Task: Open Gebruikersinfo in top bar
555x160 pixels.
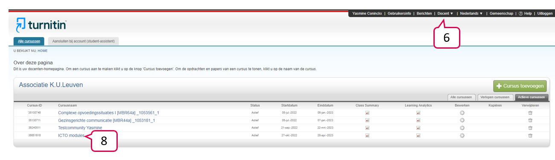Action: pyautogui.click(x=399, y=14)
